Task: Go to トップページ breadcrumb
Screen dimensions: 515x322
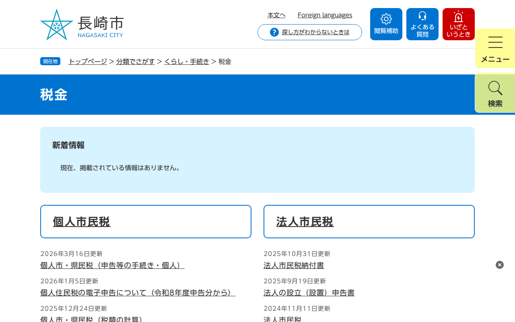Action: [88, 62]
